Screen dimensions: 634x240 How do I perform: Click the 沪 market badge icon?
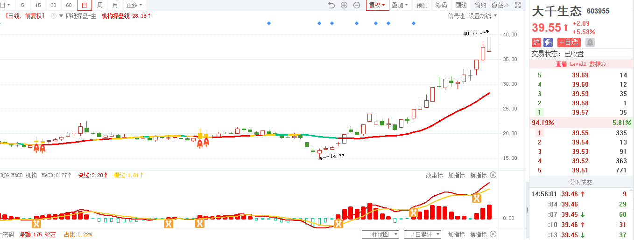[536, 42]
